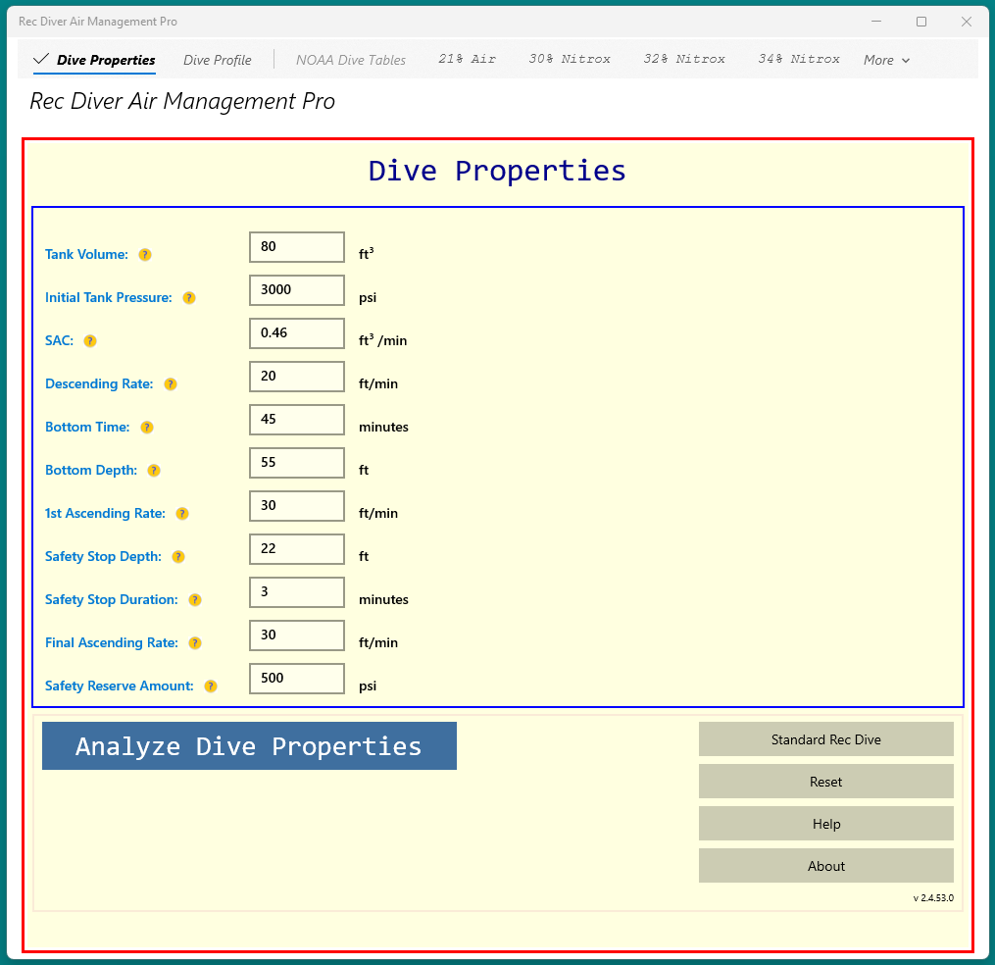Viewport: 995px width, 965px height.
Task: Click Safety Stop Depth field showing 22
Action: 297,549
